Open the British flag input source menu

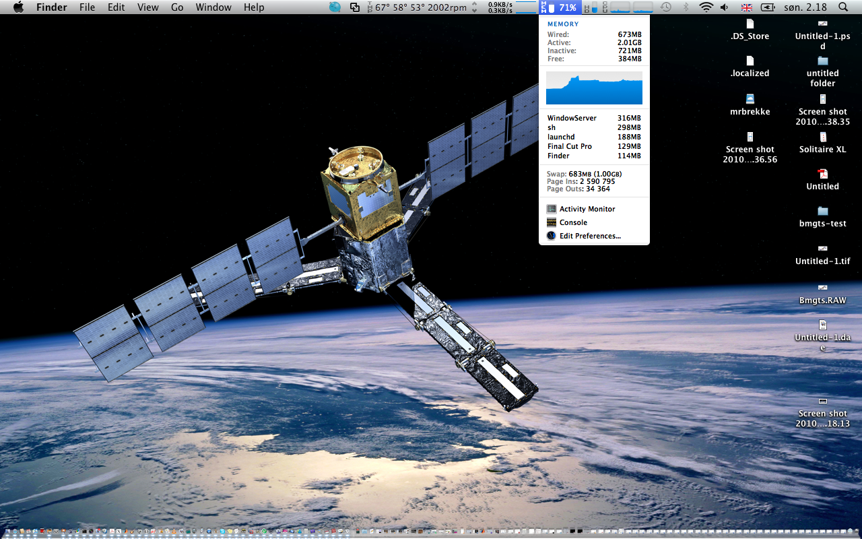click(x=746, y=7)
